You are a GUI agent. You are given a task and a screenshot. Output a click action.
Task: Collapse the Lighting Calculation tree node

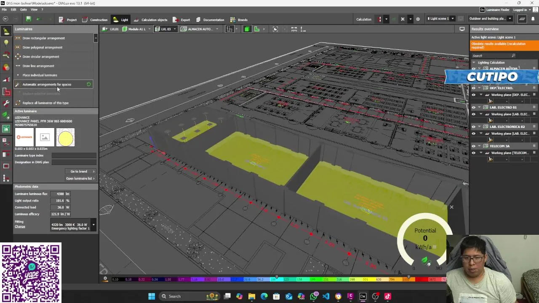click(474, 62)
